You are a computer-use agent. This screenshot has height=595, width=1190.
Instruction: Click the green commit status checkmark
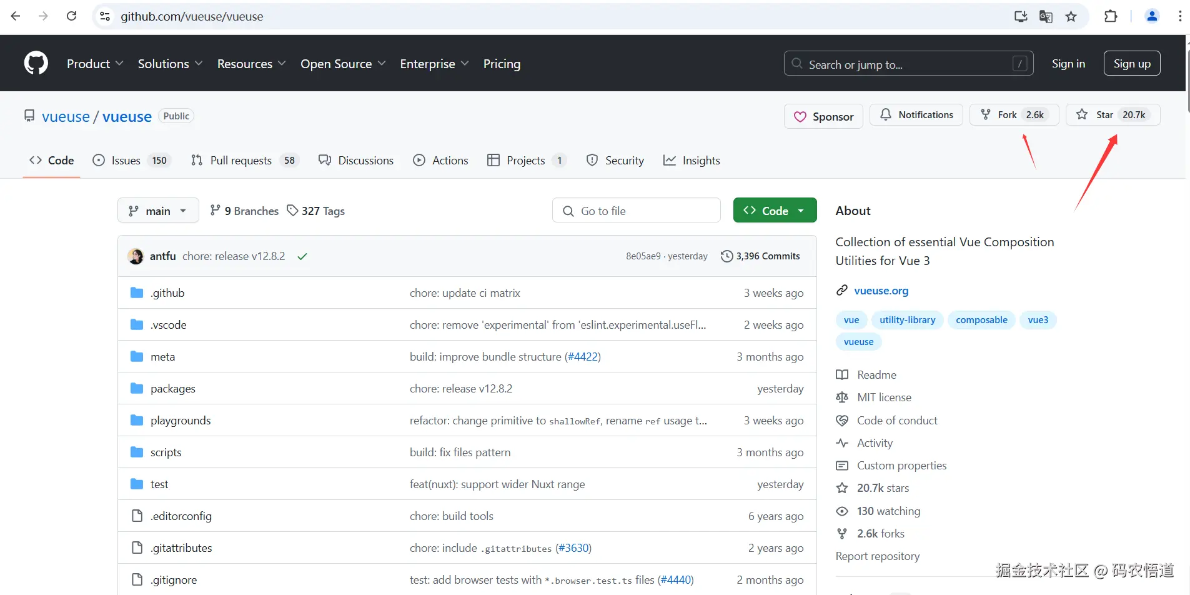[302, 256]
